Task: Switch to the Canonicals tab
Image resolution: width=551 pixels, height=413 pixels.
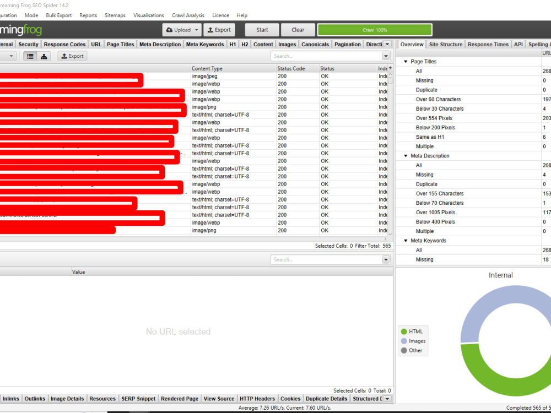Action: [x=315, y=44]
